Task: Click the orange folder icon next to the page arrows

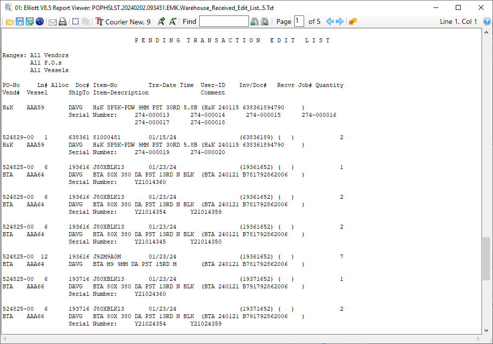Action: tap(353, 21)
